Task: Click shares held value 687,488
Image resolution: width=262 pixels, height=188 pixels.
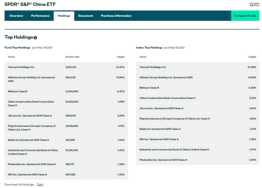Action: (x=70, y=174)
